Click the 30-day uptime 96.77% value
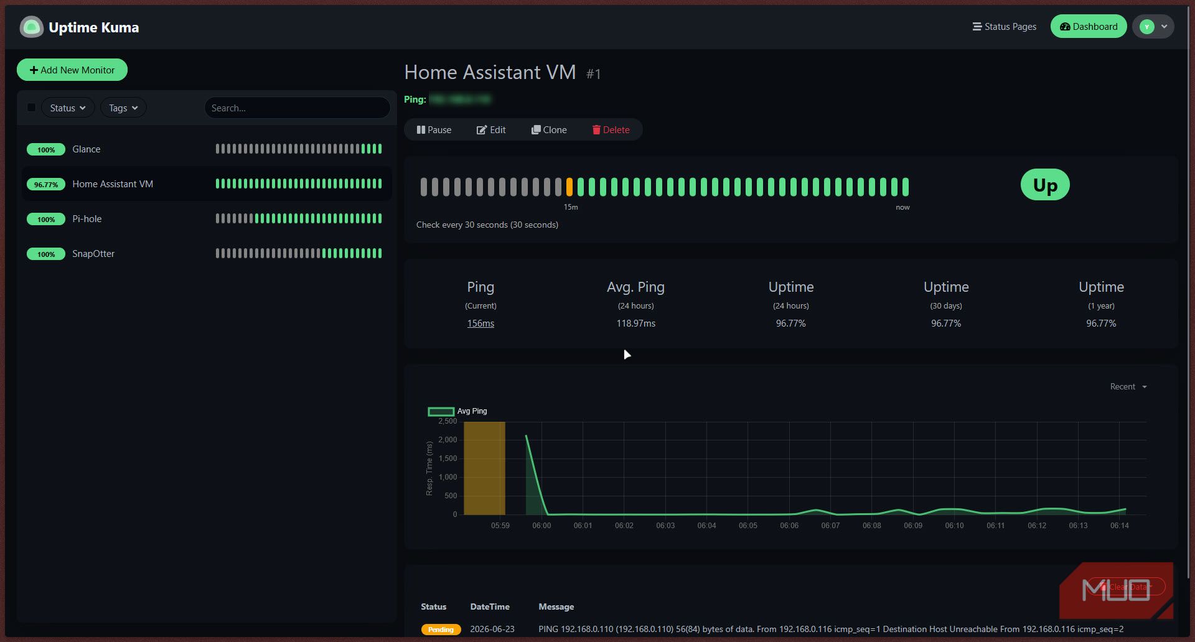This screenshot has width=1195, height=642. click(x=946, y=323)
